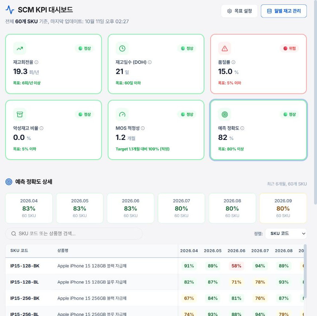Click the warning triangle icon on 품절률 card
The height and width of the screenshot is (316, 317).
coord(224,49)
